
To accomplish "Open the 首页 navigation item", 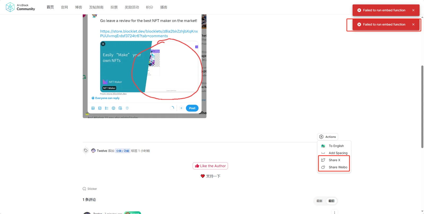I will [x=50, y=7].
